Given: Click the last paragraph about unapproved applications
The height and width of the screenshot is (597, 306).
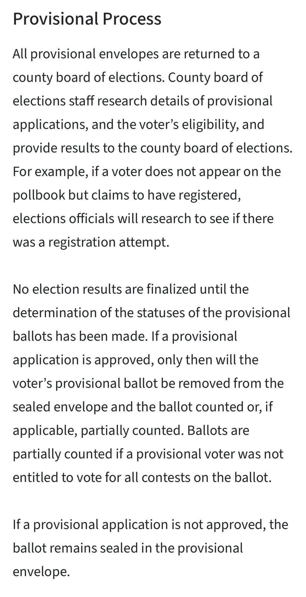Looking at the screenshot, I should tap(150, 548).
